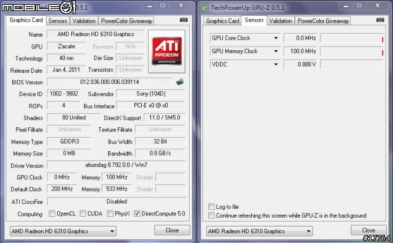Click the Memory Type value GDDR3

pos(69,141)
